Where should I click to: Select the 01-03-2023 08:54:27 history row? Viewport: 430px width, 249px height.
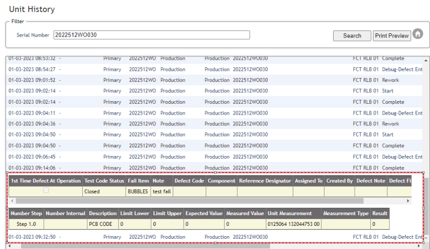(214, 69)
